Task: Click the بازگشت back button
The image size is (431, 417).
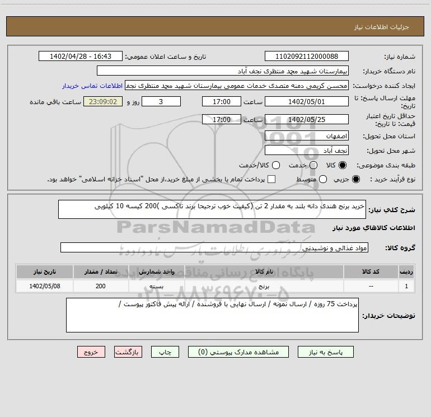Action: (x=128, y=352)
